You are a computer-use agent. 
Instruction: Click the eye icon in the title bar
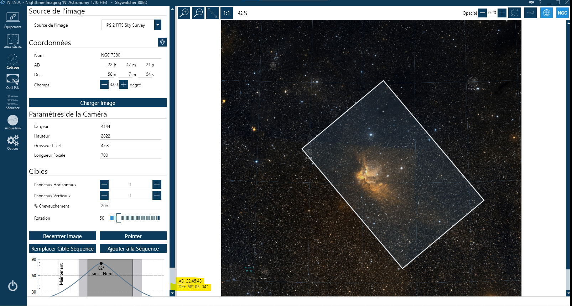(x=531, y=2)
